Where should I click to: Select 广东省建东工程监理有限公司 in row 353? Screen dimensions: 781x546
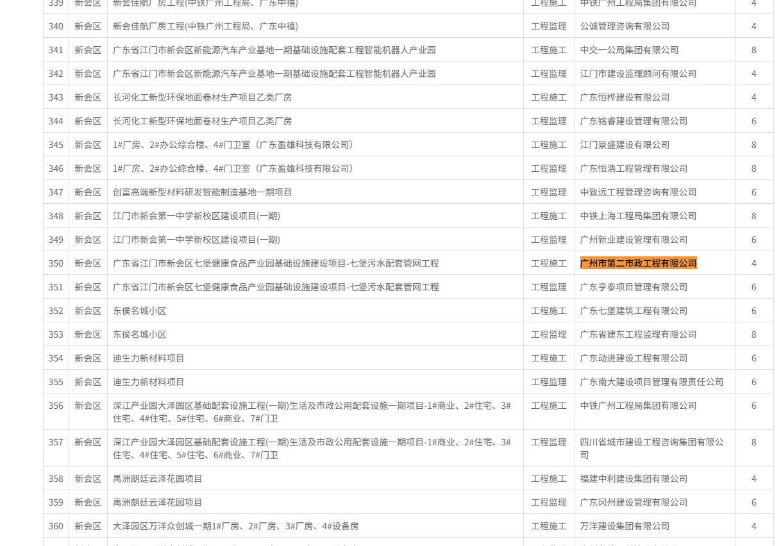point(638,335)
